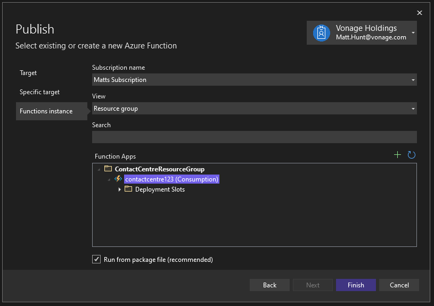
Task: Click the green plus to create new function app
Action: pos(397,155)
